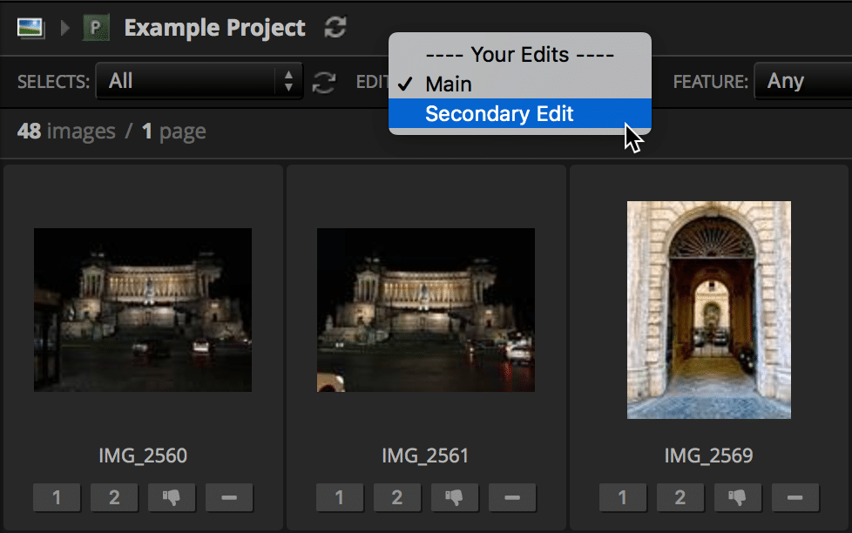This screenshot has width=852, height=533.
Task: Click the Example Project title
Action: click(214, 28)
